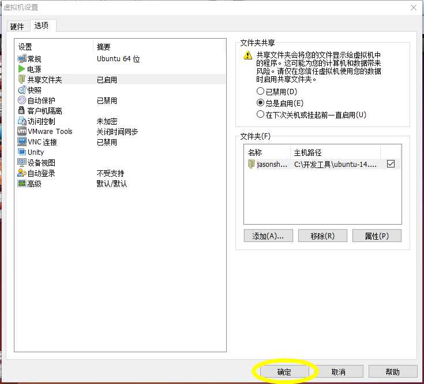This screenshot has height=384, width=424.
Task: Click the Remove (移除) button
Action: 322,236
